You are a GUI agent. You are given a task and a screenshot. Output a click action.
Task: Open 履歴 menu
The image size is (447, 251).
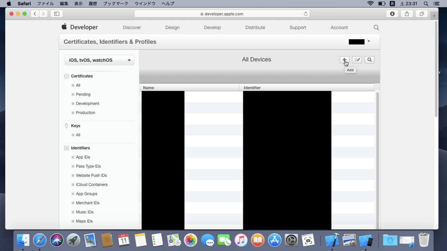pos(92,4)
